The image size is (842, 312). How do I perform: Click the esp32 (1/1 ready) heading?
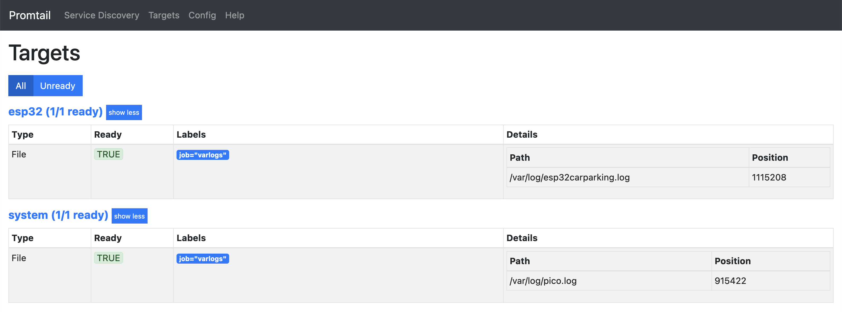55,112
